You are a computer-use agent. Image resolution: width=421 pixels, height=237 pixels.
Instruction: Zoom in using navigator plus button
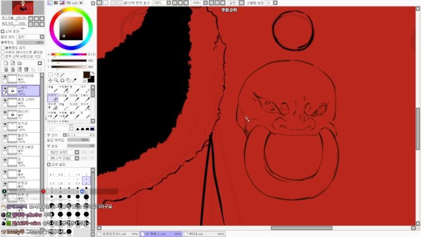tap(36, 19)
